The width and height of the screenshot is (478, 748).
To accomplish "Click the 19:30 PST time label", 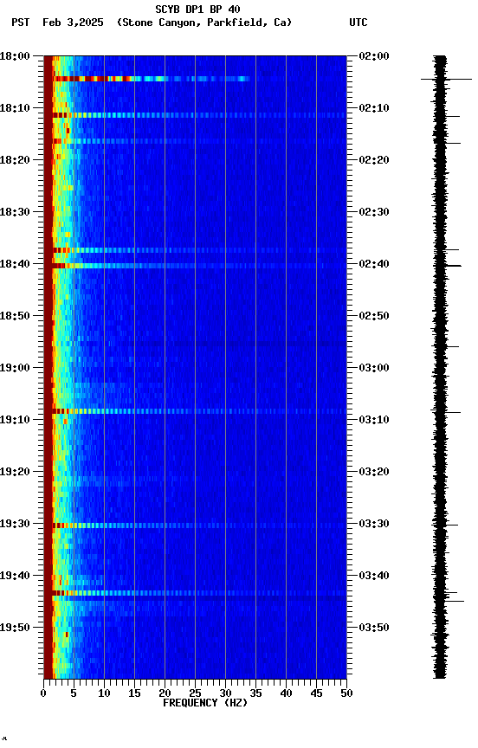I will tap(15, 524).
